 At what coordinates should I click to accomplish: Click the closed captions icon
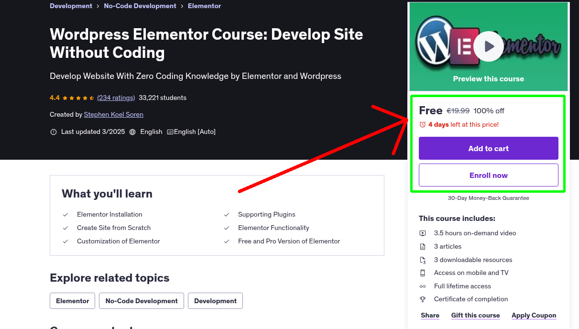[170, 132]
